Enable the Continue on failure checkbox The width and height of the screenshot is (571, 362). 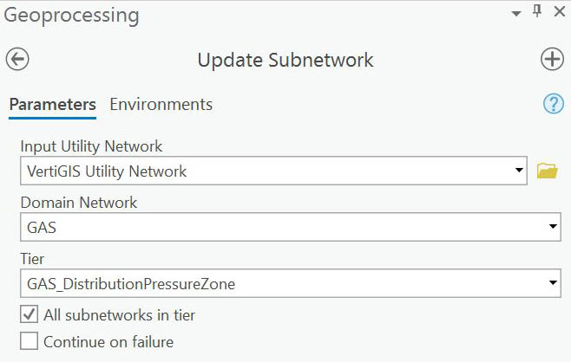(x=30, y=341)
